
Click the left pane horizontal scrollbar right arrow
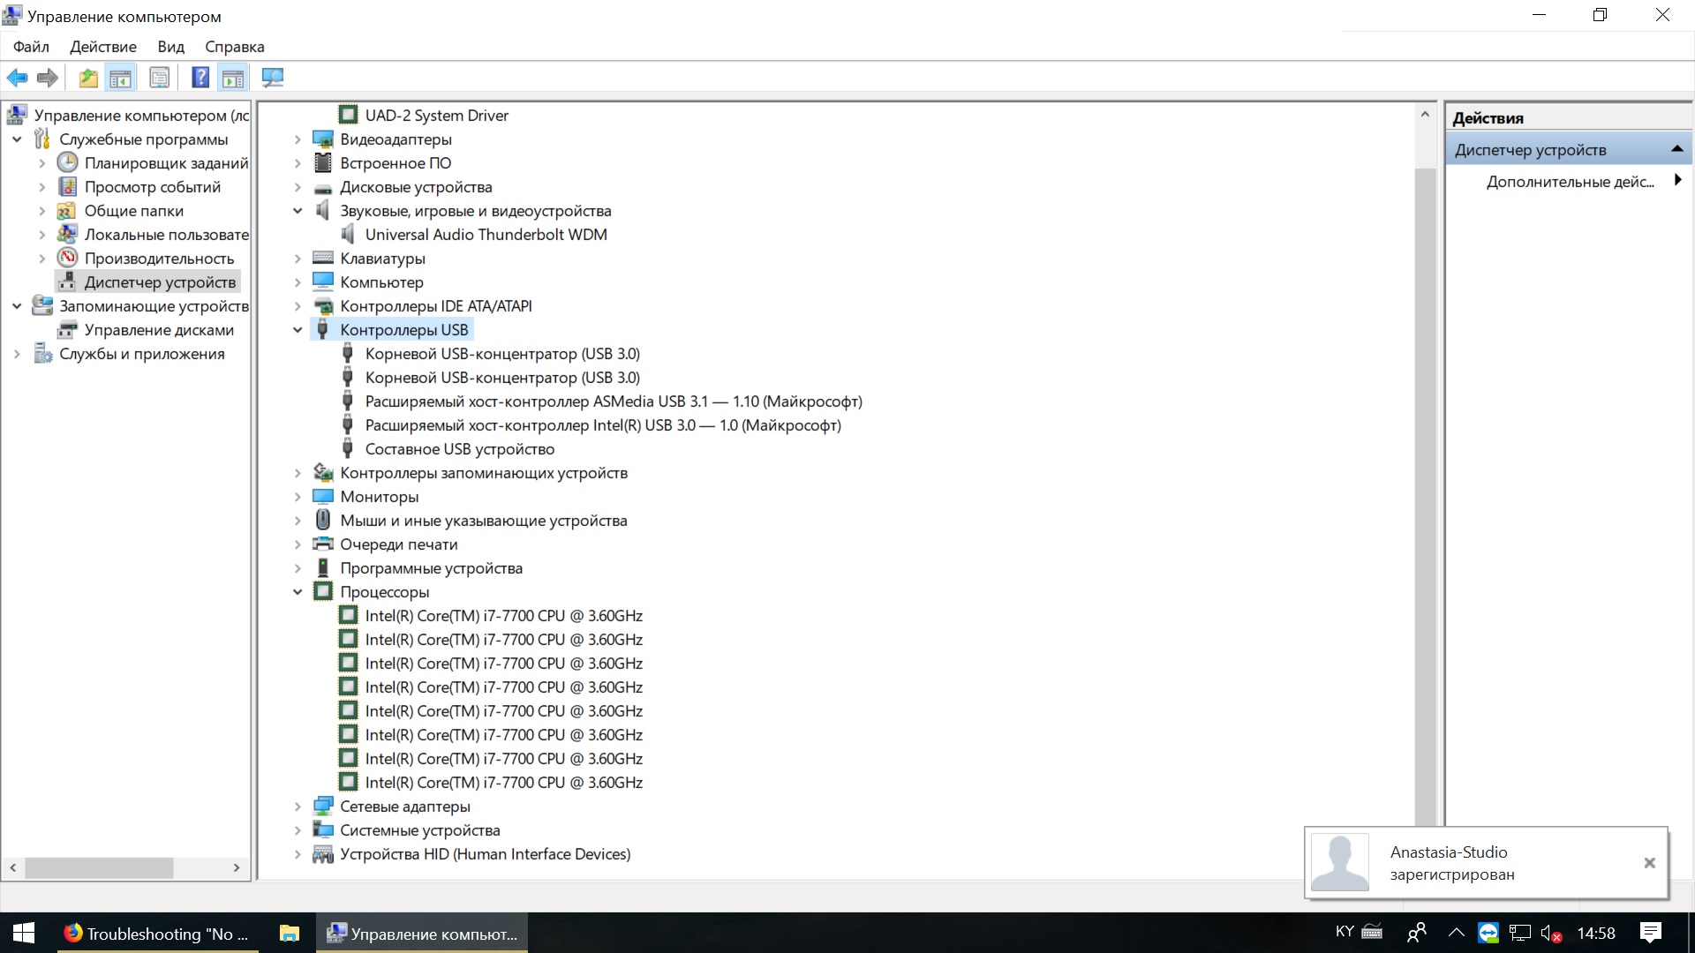237,868
